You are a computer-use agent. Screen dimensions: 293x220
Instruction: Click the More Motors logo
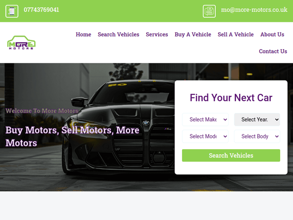pos(21,43)
